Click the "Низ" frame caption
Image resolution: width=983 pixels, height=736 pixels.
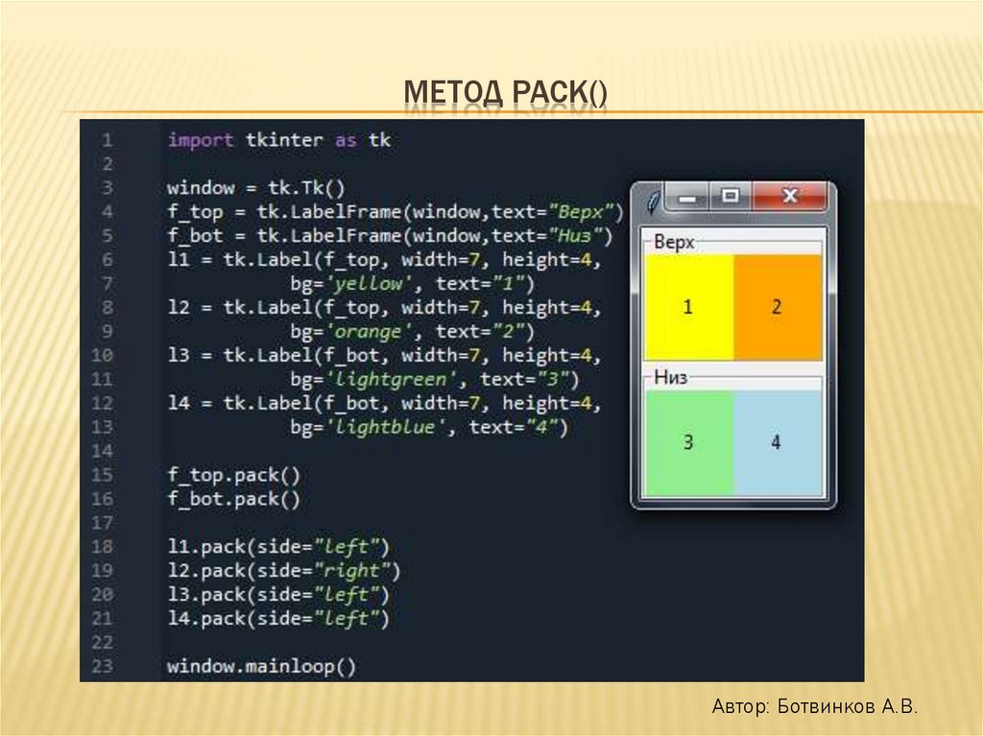point(671,377)
